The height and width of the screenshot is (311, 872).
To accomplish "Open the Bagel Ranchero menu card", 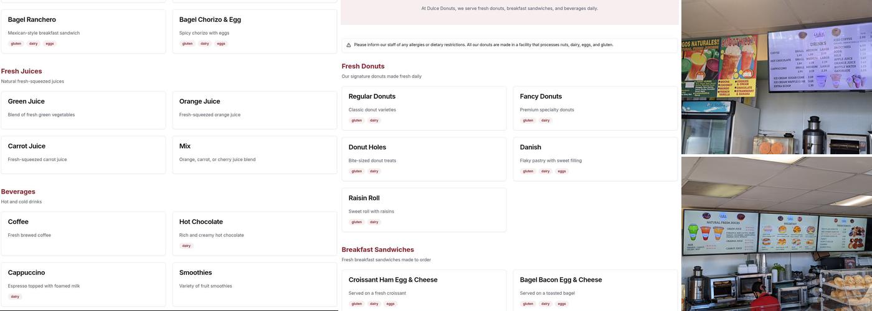I will (x=83, y=31).
